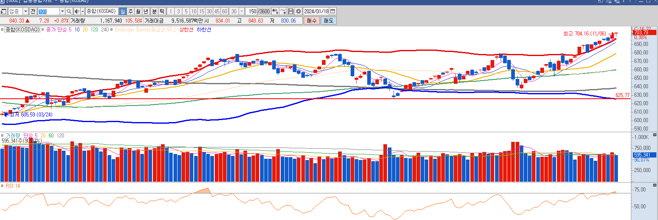Viewport: 658px width, 220px height.
Task: Choose the 10 interval button
Action: click(194, 11)
